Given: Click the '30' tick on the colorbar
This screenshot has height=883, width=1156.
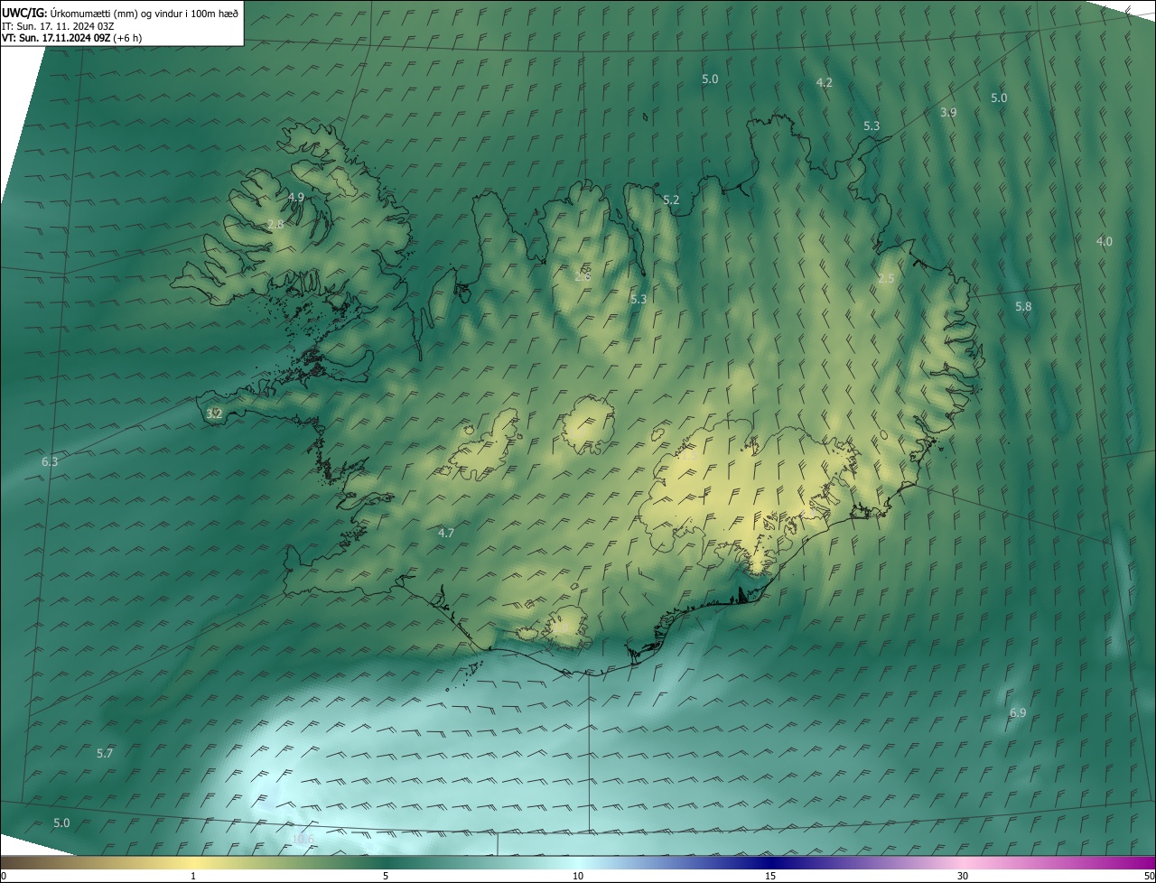Looking at the screenshot, I should coord(963,876).
